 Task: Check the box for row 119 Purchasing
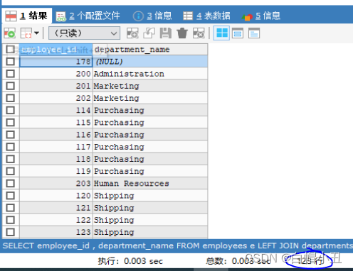10,171
